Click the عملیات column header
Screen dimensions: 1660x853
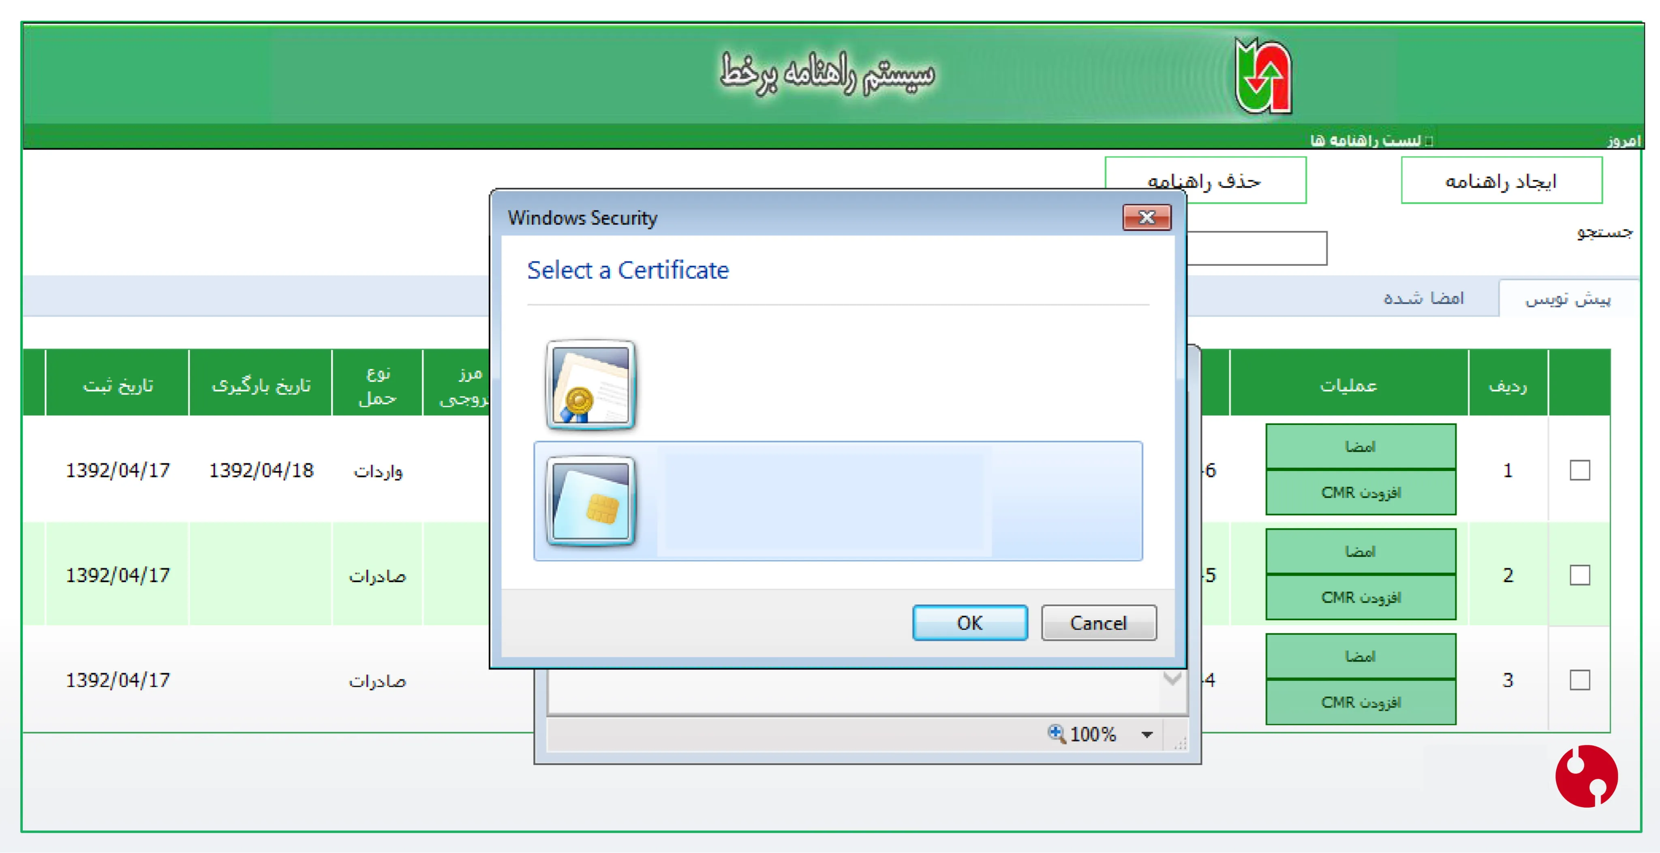[1349, 383]
